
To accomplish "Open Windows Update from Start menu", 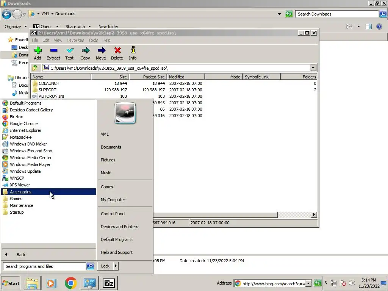I will tap(25, 171).
